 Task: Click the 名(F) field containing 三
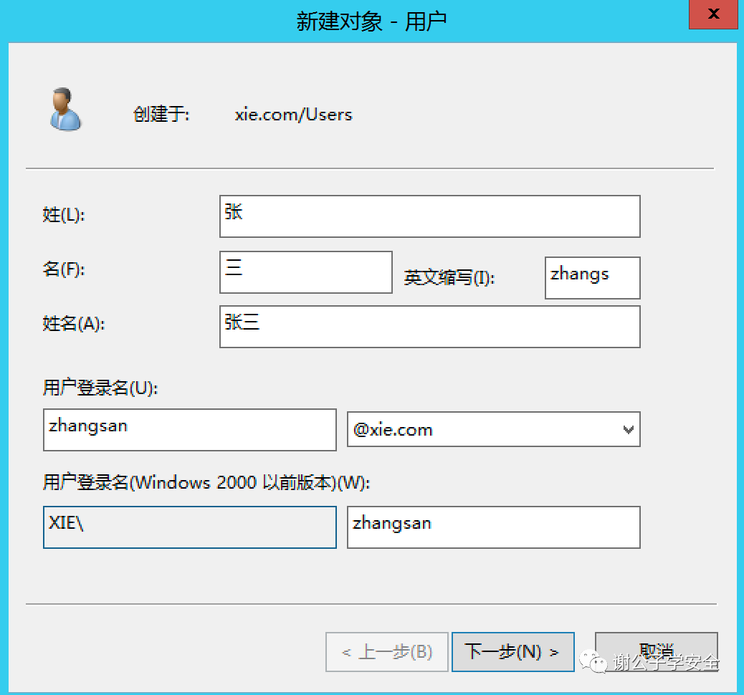tap(305, 272)
